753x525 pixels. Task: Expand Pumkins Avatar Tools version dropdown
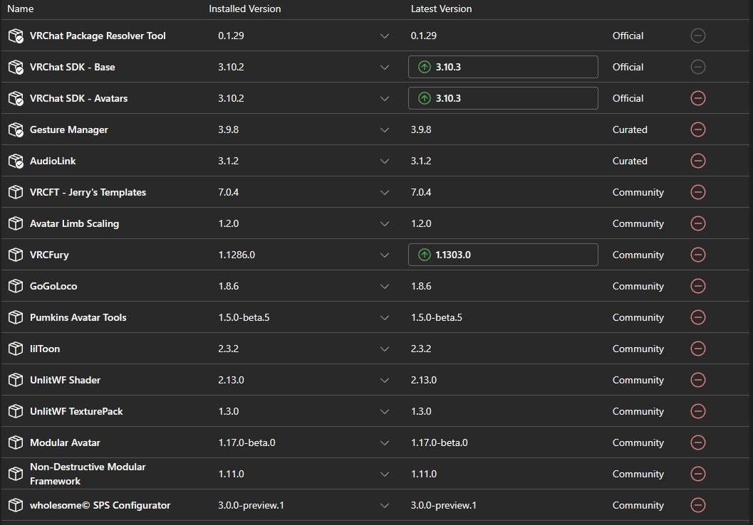(385, 317)
